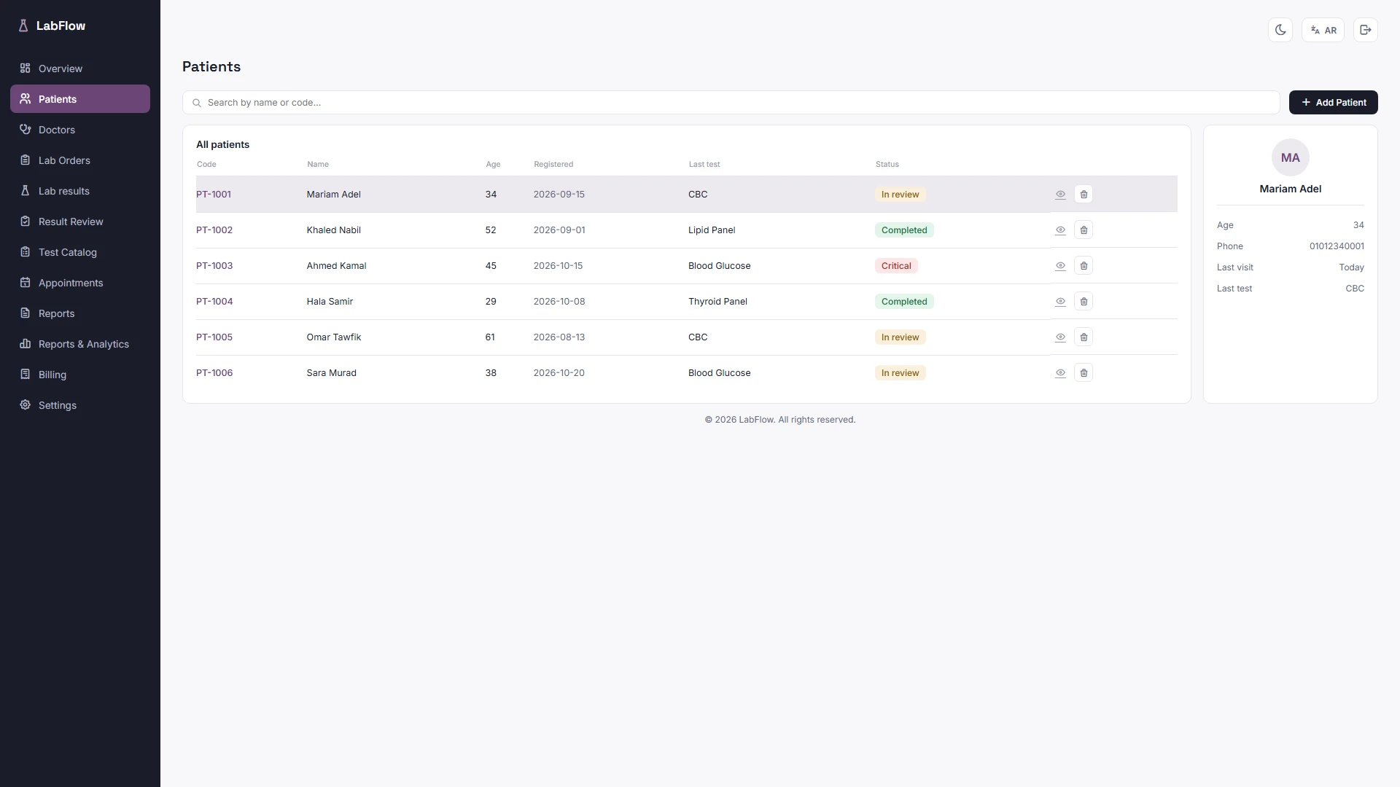Viewport: 1400px width, 787px height.
Task: Delete Omar Tawfik with trash icon
Action: 1084,337
